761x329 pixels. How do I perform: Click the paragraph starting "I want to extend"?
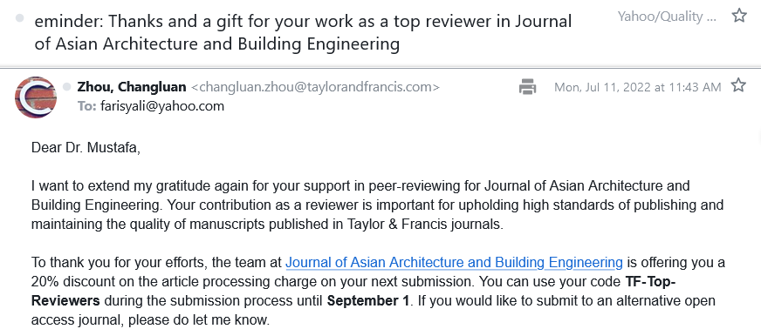(378, 205)
